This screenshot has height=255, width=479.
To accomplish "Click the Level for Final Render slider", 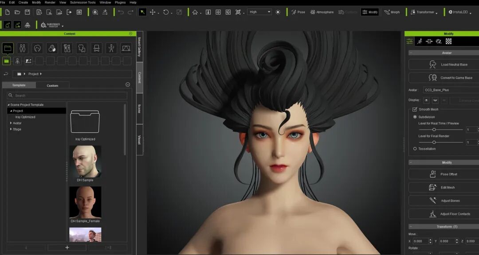I will (x=434, y=143).
